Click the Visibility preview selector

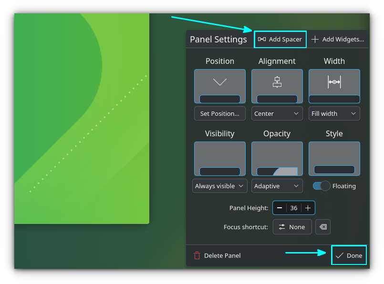tap(219, 158)
